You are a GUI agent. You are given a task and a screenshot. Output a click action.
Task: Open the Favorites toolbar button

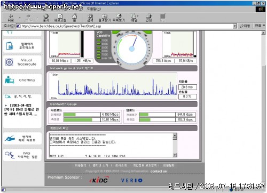105,18
